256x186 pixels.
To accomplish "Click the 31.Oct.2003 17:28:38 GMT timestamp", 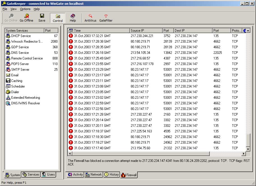I will point(92,42).
